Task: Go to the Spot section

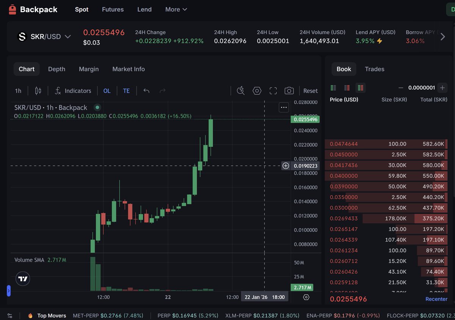Action: click(x=82, y=9)
